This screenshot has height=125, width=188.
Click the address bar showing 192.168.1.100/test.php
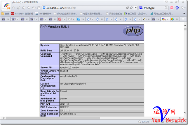[84, 8]
